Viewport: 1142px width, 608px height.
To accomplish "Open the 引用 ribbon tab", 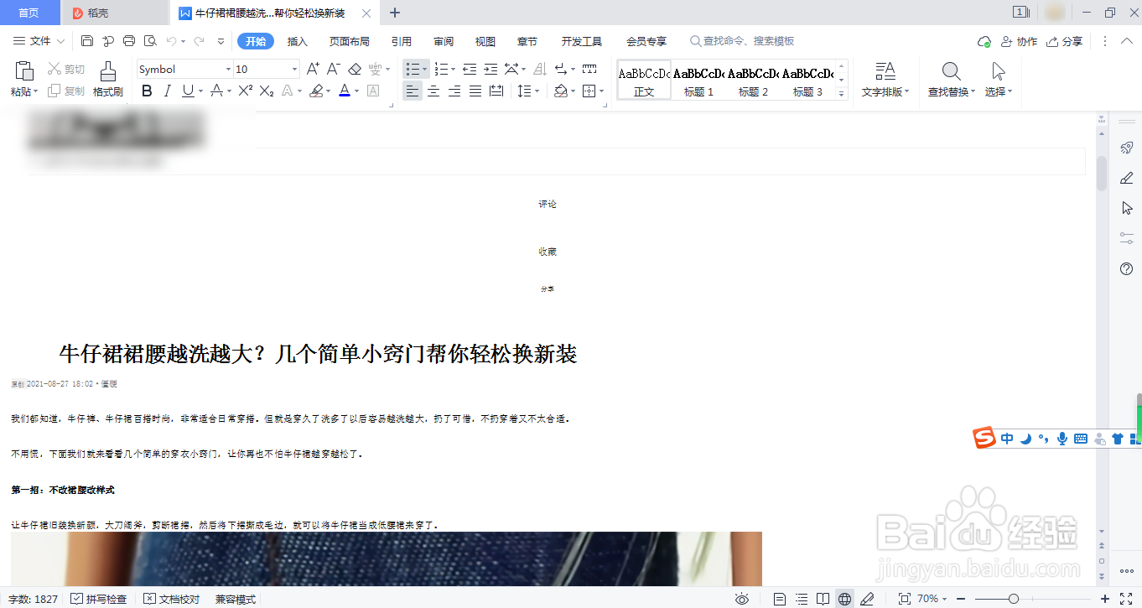I will pyautogui.click(x=401, y=41).
